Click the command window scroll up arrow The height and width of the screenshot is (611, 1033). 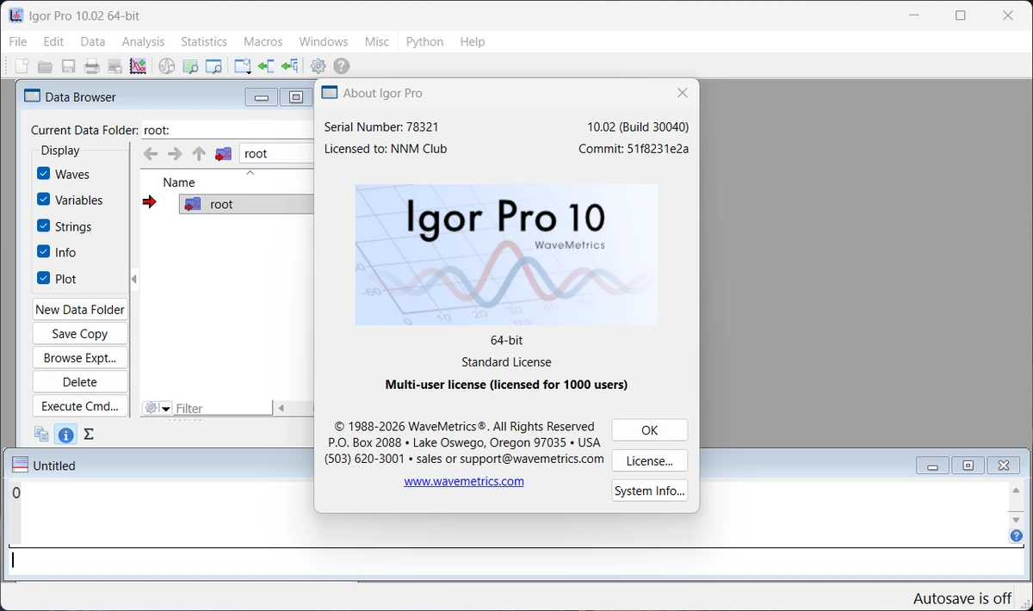(1017, 491)
